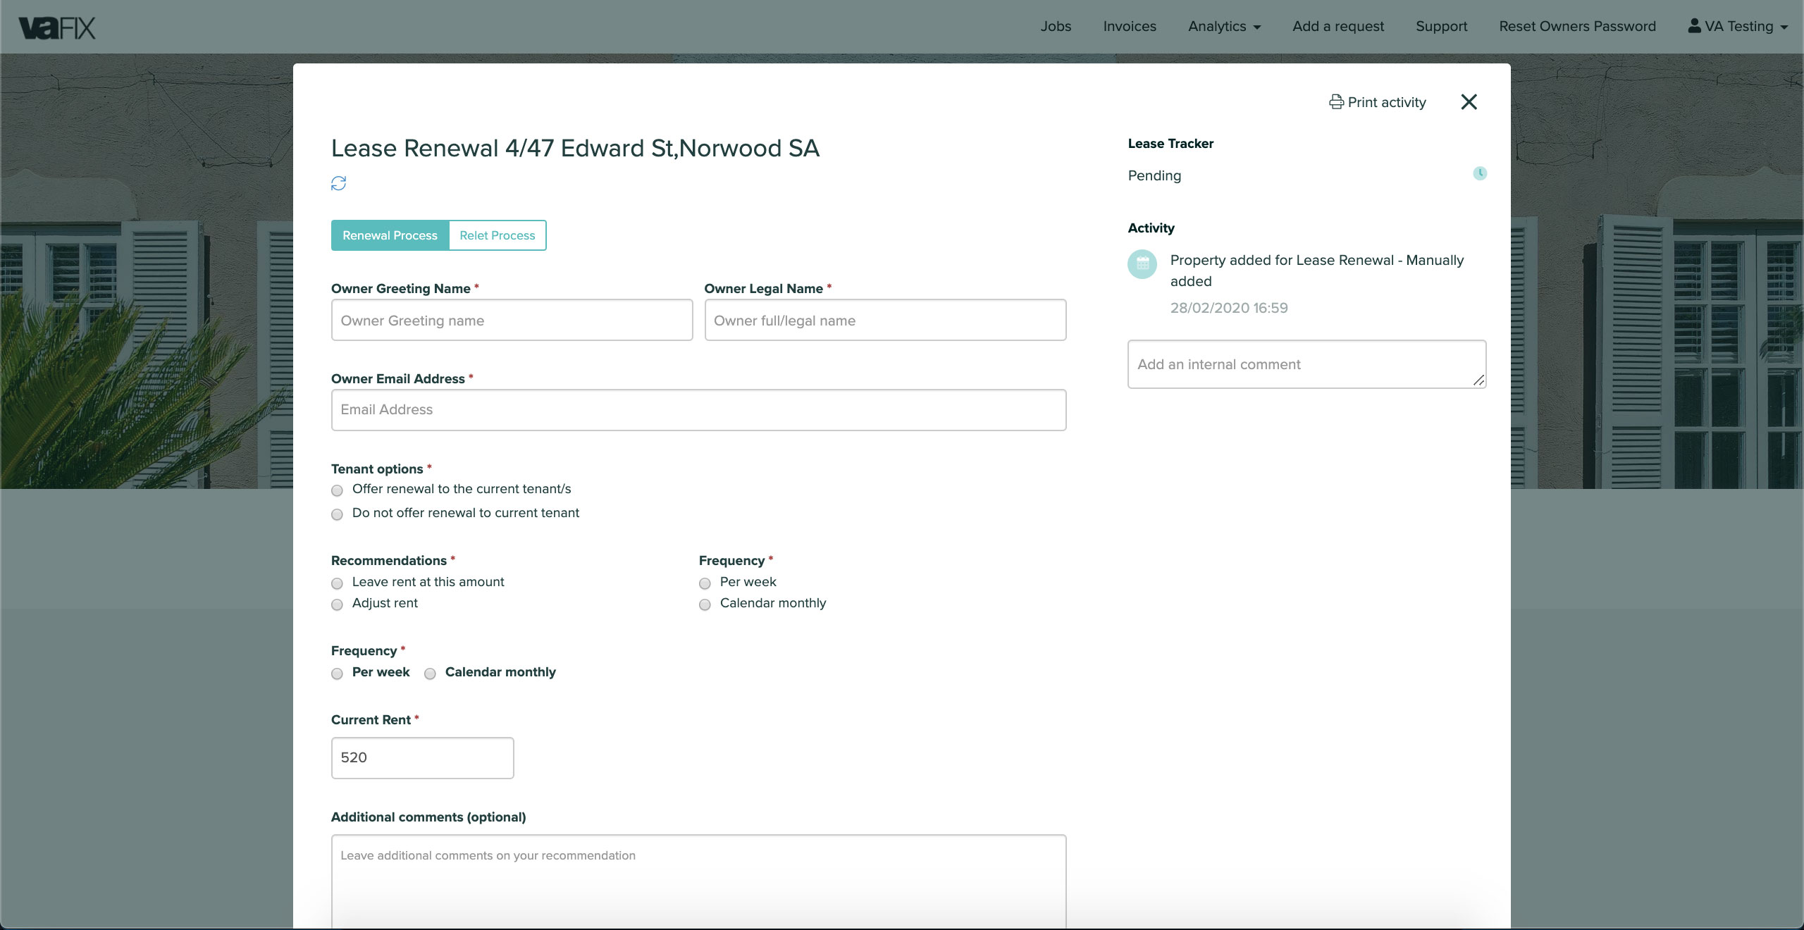The height and width of the screenshot is (930, 1804).
Task: Select do not offer renewal option
Action: click(x=338, y=514)
